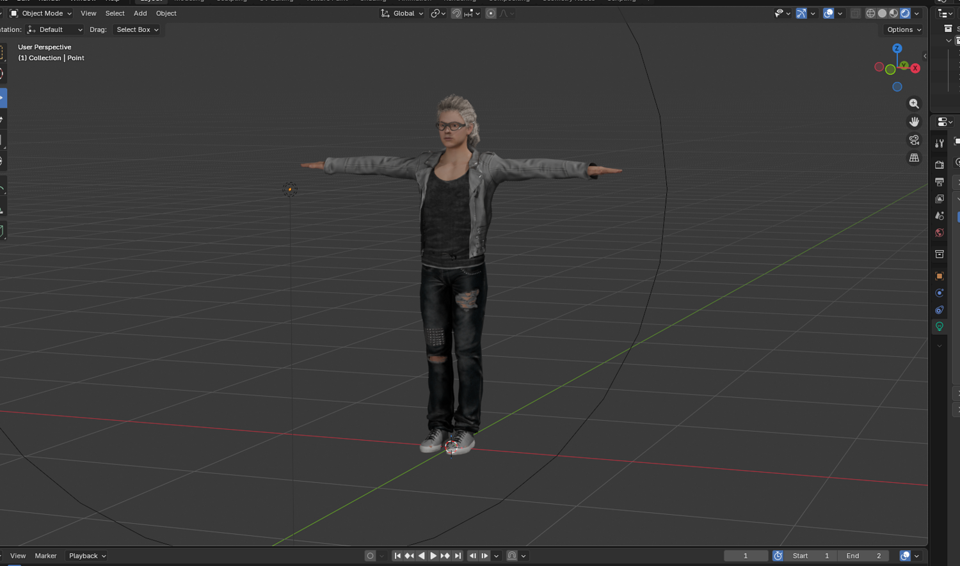
Task: Open the Object Constraints properties tab
Action: point(940,310)
